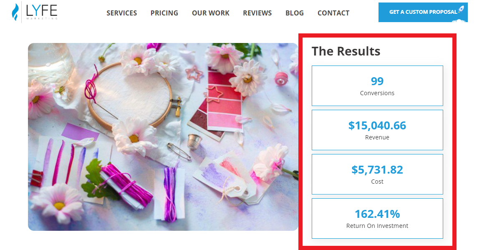Click the Revenue label text

377,137
